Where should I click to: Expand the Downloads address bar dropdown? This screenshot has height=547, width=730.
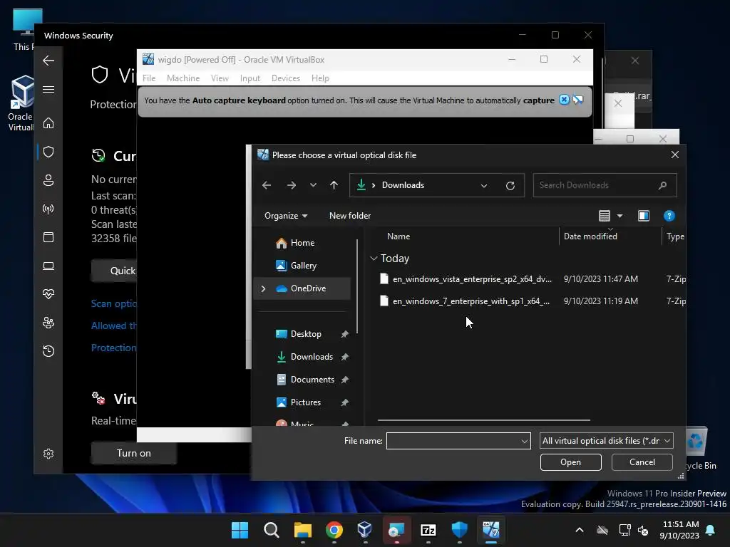pyautogui.click(x=484, y=186)
